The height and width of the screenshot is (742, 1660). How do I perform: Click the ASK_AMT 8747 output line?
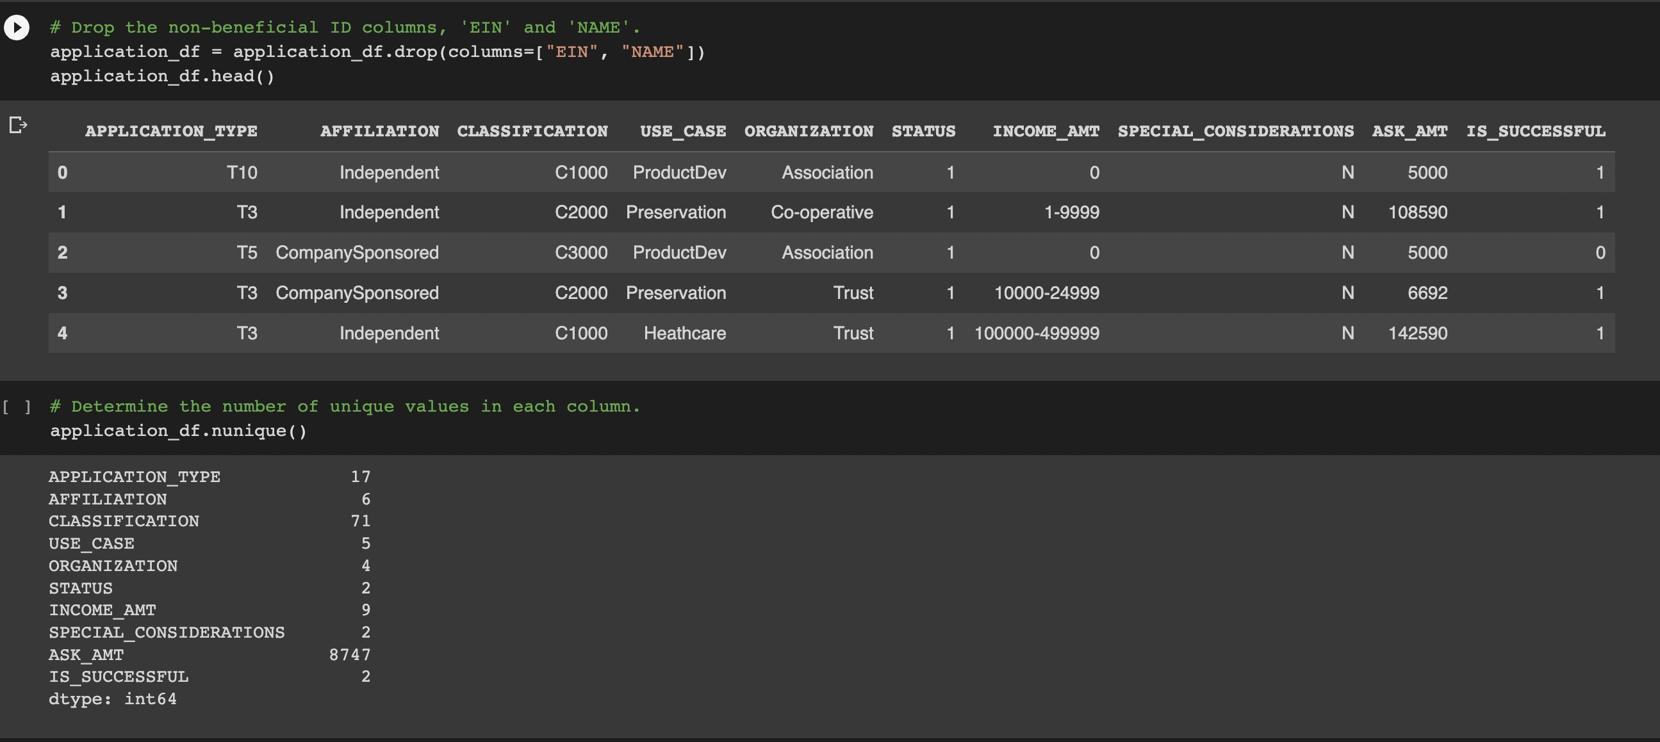tap(209, 655)
